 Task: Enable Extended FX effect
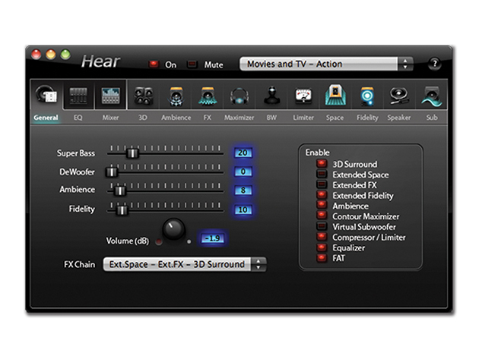coord(322,184)
